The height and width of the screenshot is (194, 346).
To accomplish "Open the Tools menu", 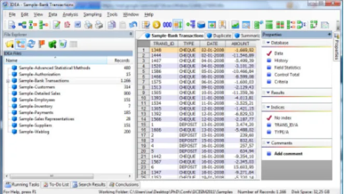I will pos(112,14).
